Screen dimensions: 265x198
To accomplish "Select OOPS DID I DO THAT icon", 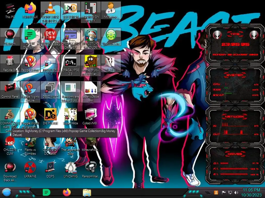I will click(50, 146).
